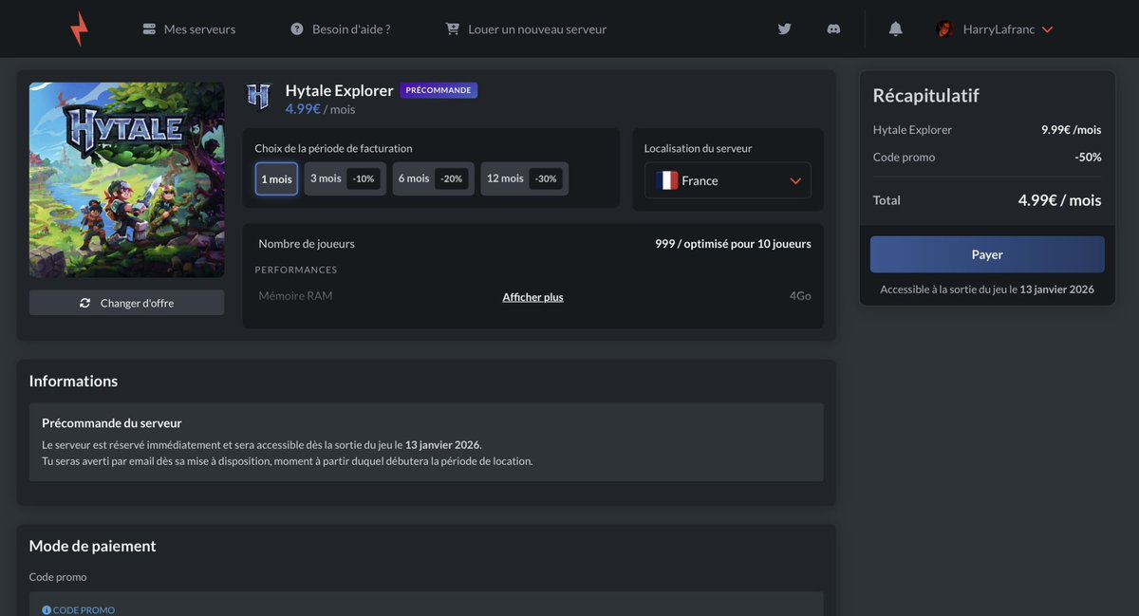Click the server icon beside Mes serveurs
The width and height of the screenshot is (1139, 616).
click(x=149, y=29)
